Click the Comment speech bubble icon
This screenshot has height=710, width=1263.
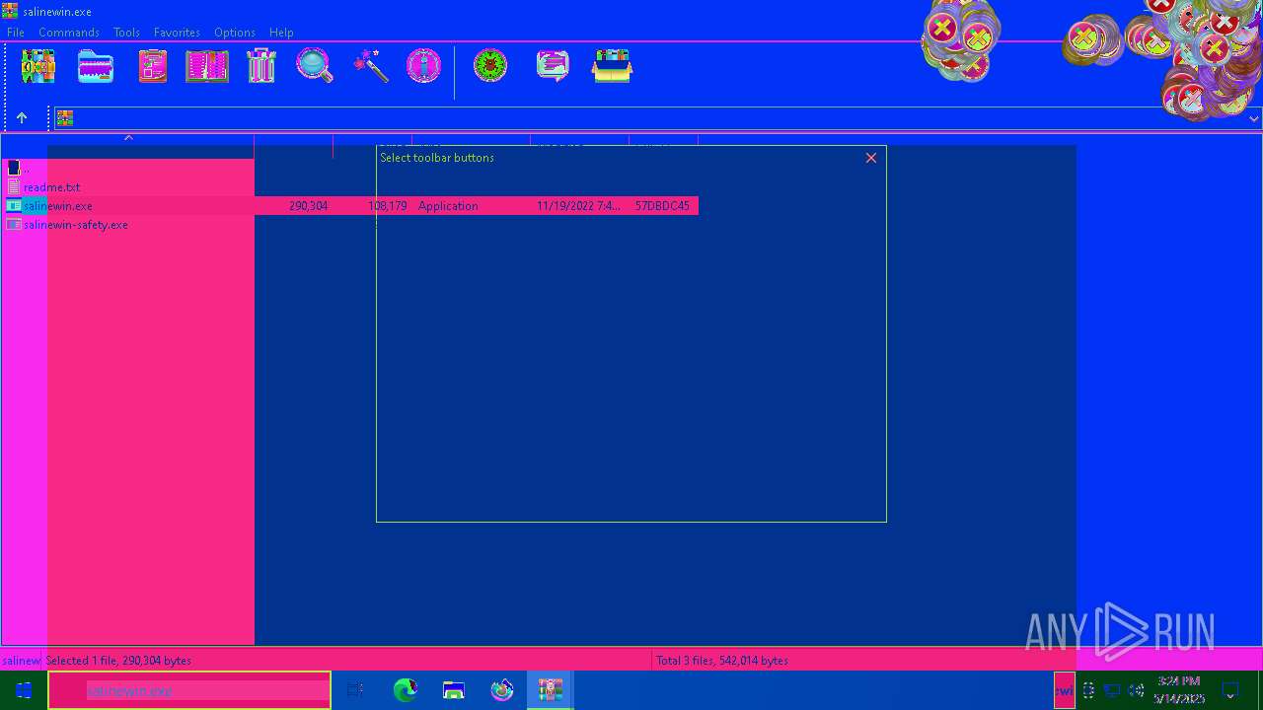pyautogui.click(x=553, y=66)
